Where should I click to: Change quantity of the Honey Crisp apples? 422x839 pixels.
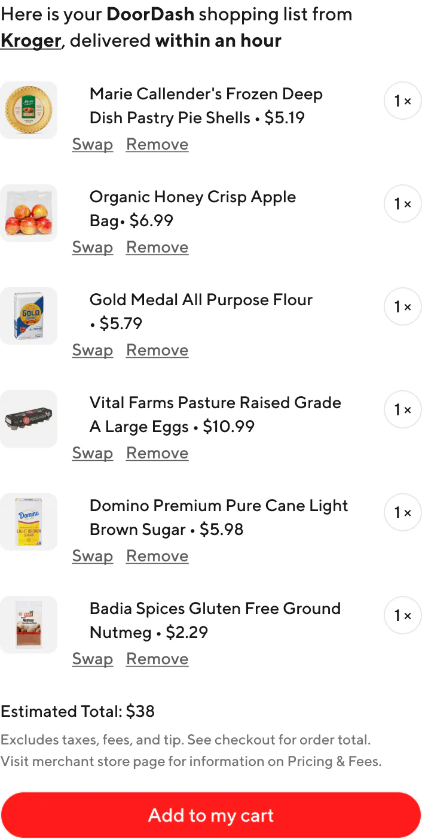[x=402, y=203]
